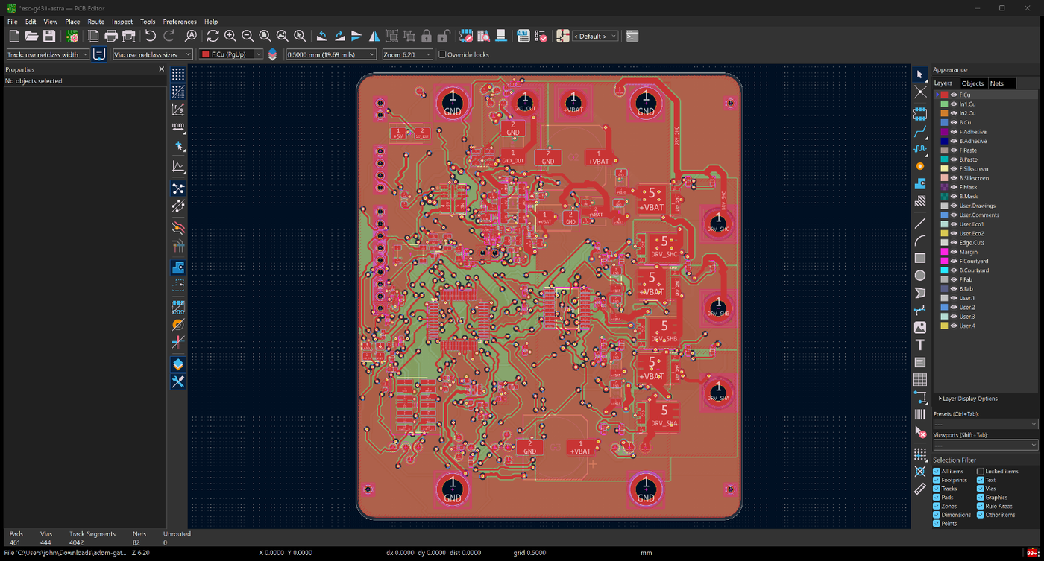Close the Properties panel

pyautogui.click(x=161, y=69)
